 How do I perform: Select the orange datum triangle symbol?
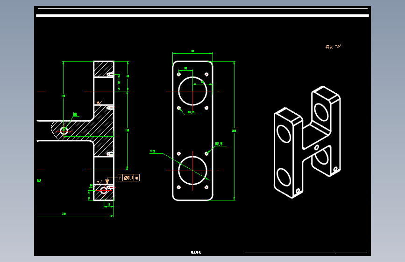click(107, 181)
